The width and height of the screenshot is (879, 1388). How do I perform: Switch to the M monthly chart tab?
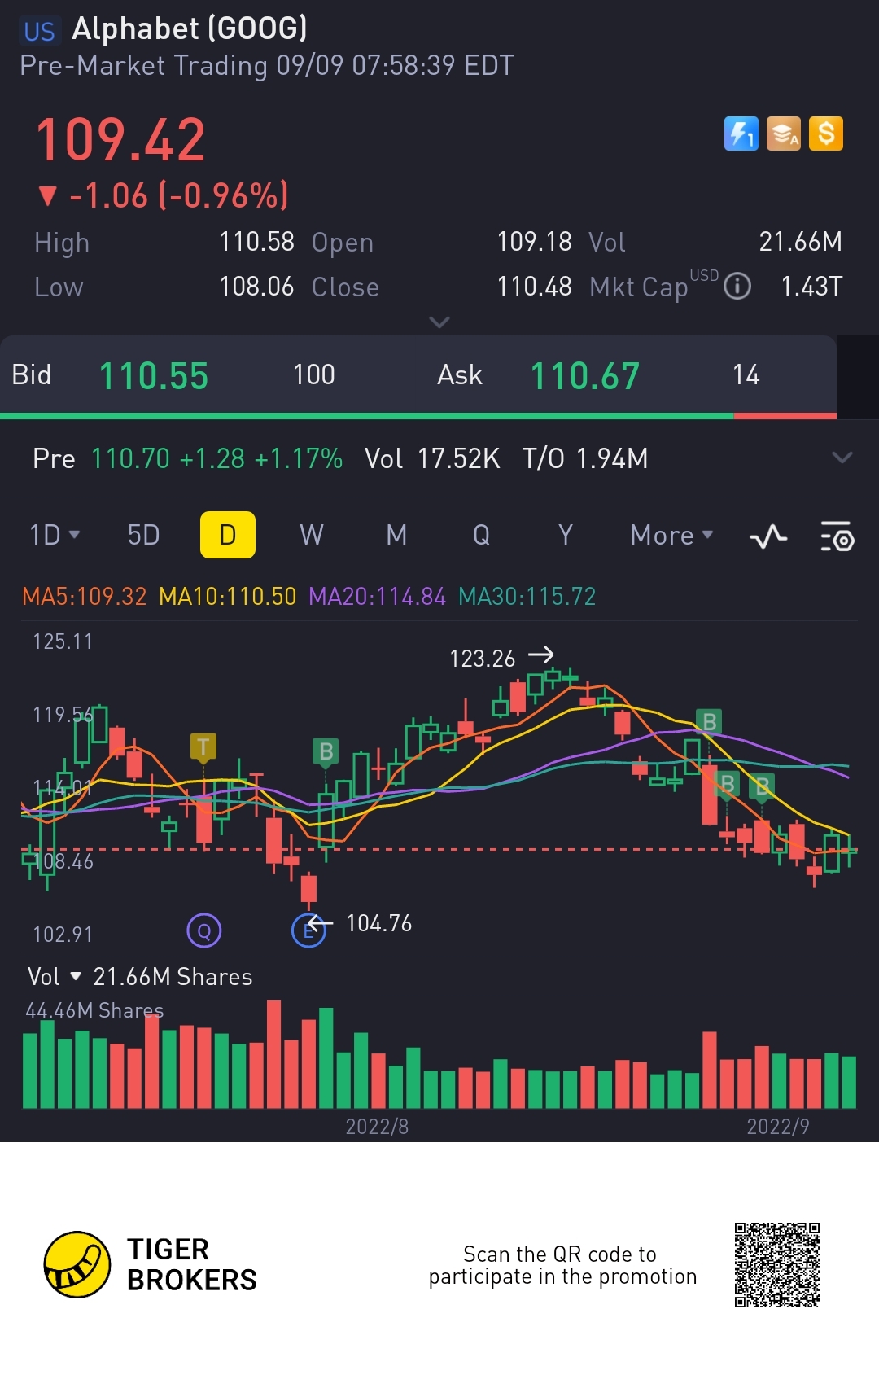(396, 535)
